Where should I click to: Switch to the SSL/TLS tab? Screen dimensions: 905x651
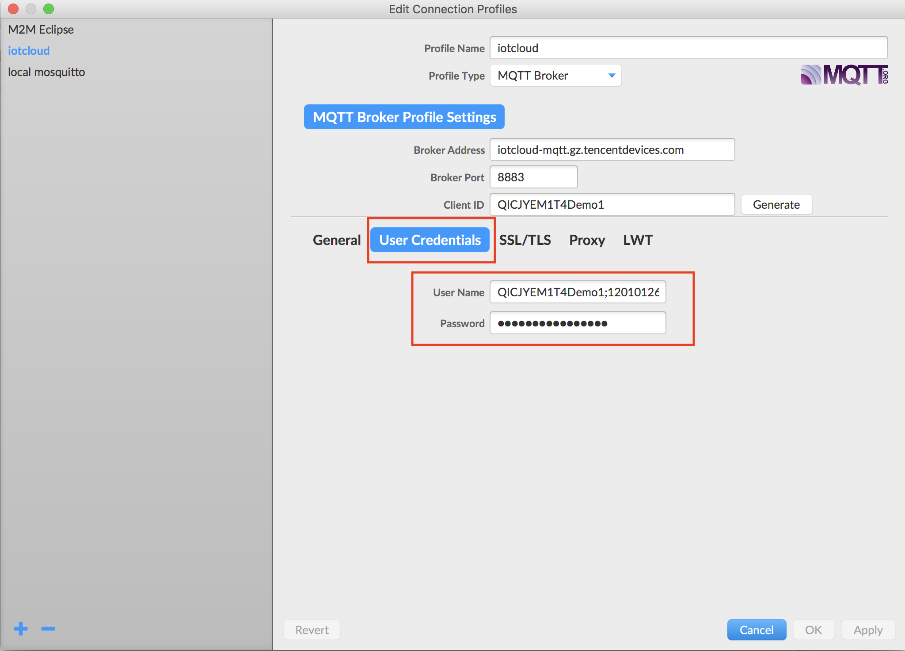point(525,240)
